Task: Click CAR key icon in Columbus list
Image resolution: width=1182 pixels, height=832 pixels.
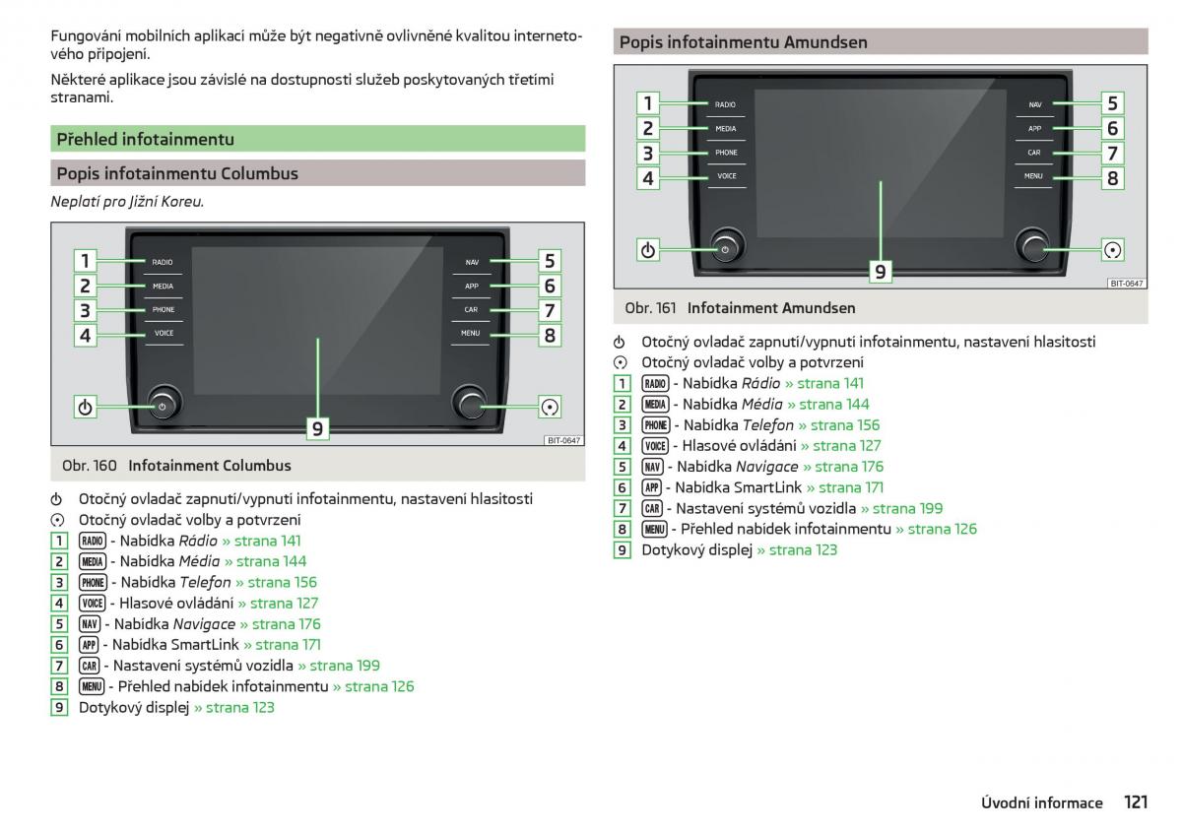Action: (90, 665)
